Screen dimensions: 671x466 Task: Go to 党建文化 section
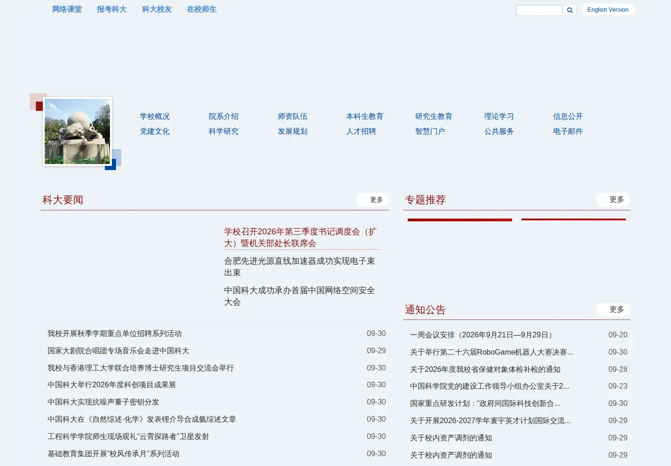click(155, 131)
